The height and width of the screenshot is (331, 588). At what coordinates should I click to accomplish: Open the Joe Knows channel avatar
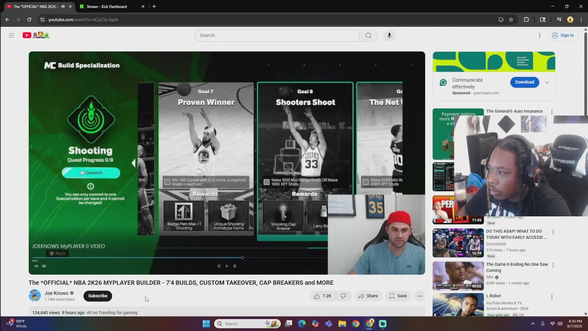[x=35, y=296]
